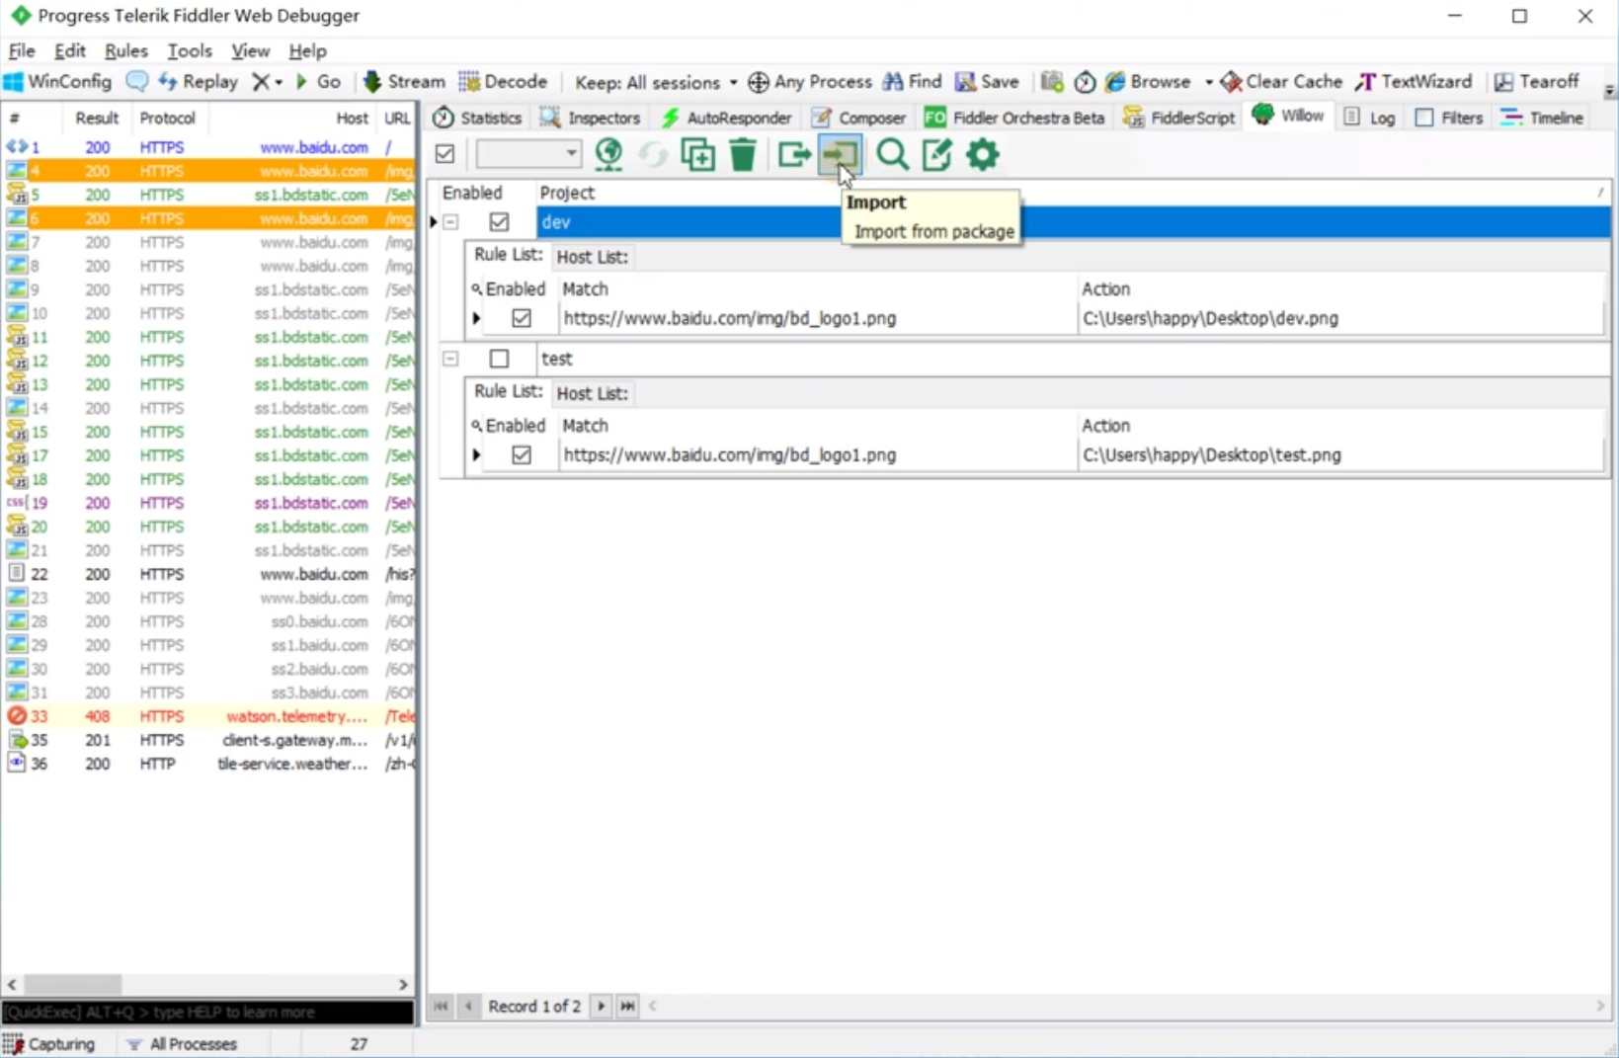Viewport: 1619px width, 1058px height.
Task: Click the magnifier search icon in Willow
Action: [892, 155]
